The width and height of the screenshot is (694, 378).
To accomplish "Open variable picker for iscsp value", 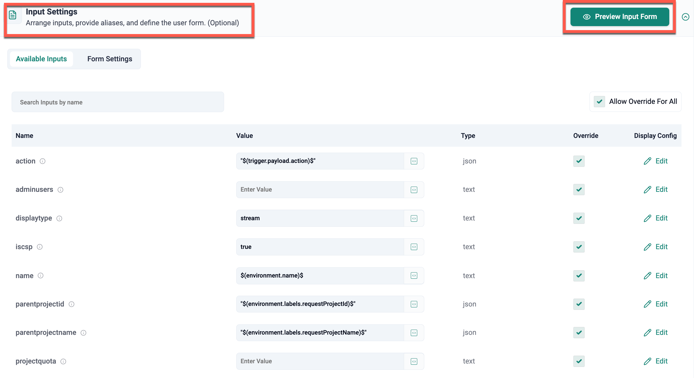I will tap(414, 247).
